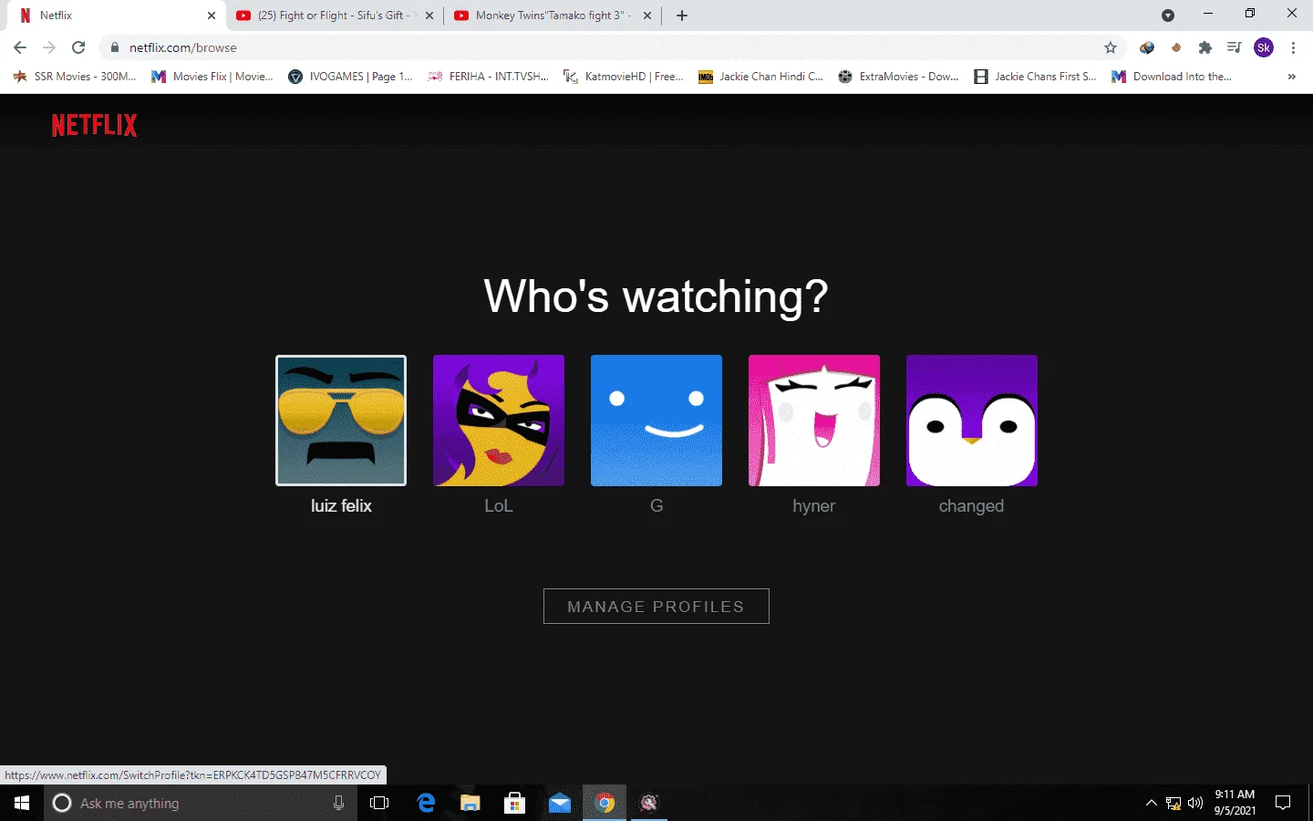Image resolution: width=1313 pixels, height=821 pixels.
Task: Show hidden system tray icons
Action: (1151, 803)
